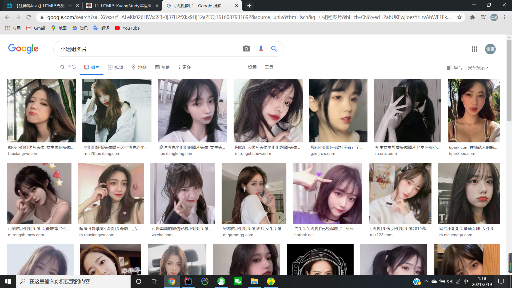The width and height of the screenshot is (512, 288).
Task: Open the 翻译 bookmark
Action: [x=101, y=28]
